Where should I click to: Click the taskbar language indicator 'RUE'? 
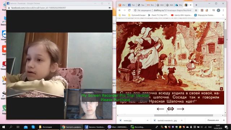210,127
